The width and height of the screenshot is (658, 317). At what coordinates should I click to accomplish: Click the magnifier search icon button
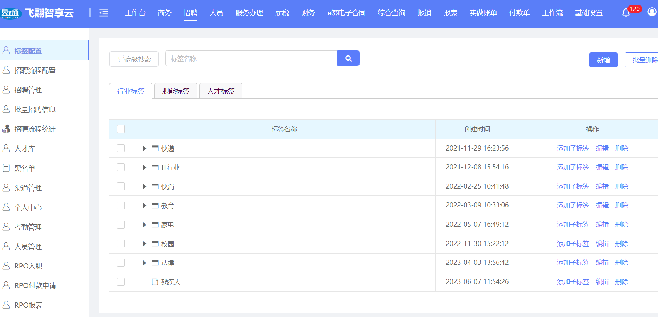(x=348, y=58)
